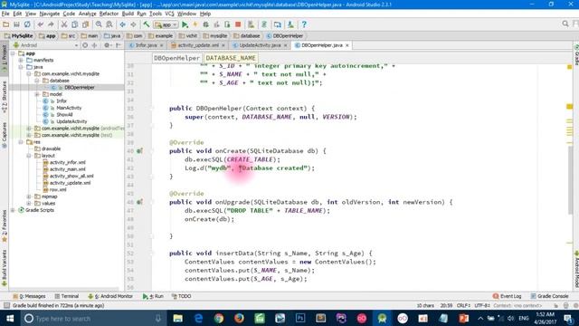Open the VCS menu
Screen dimensions: 579x326
169,14
